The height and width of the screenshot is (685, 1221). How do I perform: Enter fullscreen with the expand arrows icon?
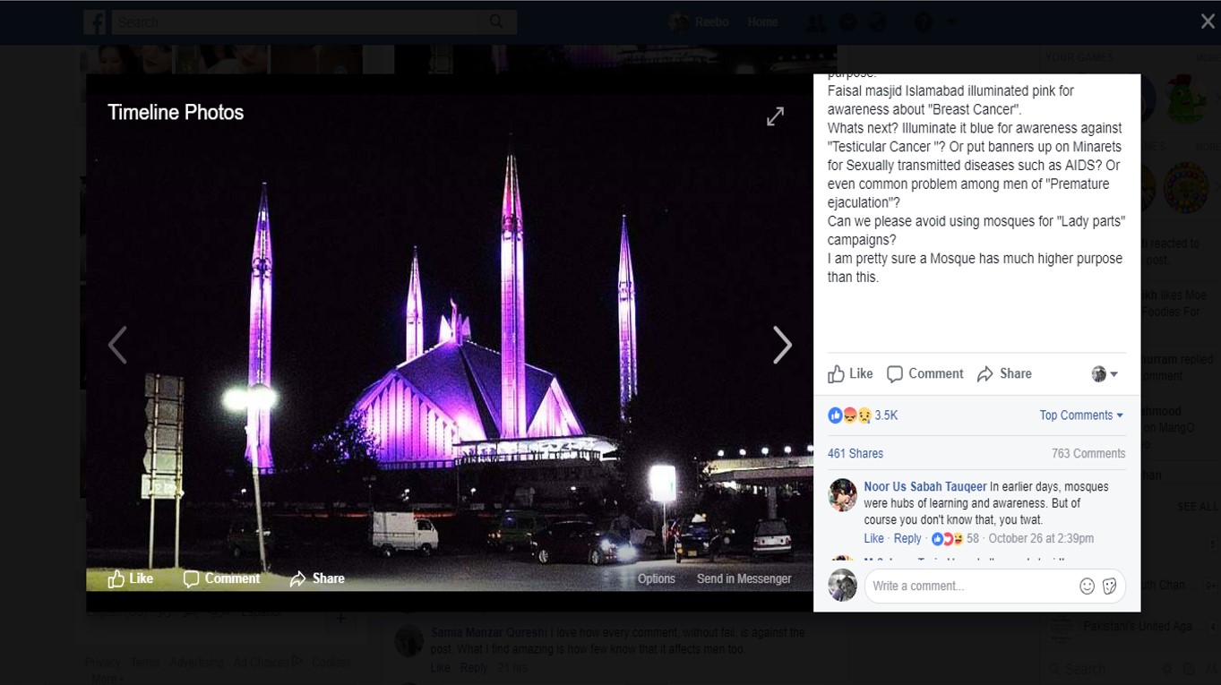(x=775, y=116)
